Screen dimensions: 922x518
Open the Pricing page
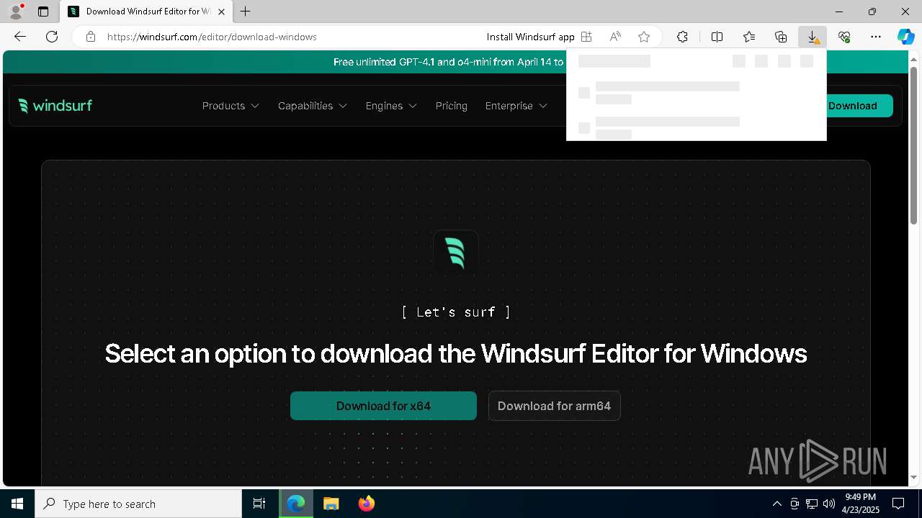[452, 106]
